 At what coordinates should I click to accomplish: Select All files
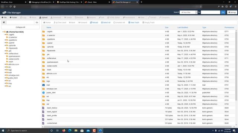coord(106,23)
